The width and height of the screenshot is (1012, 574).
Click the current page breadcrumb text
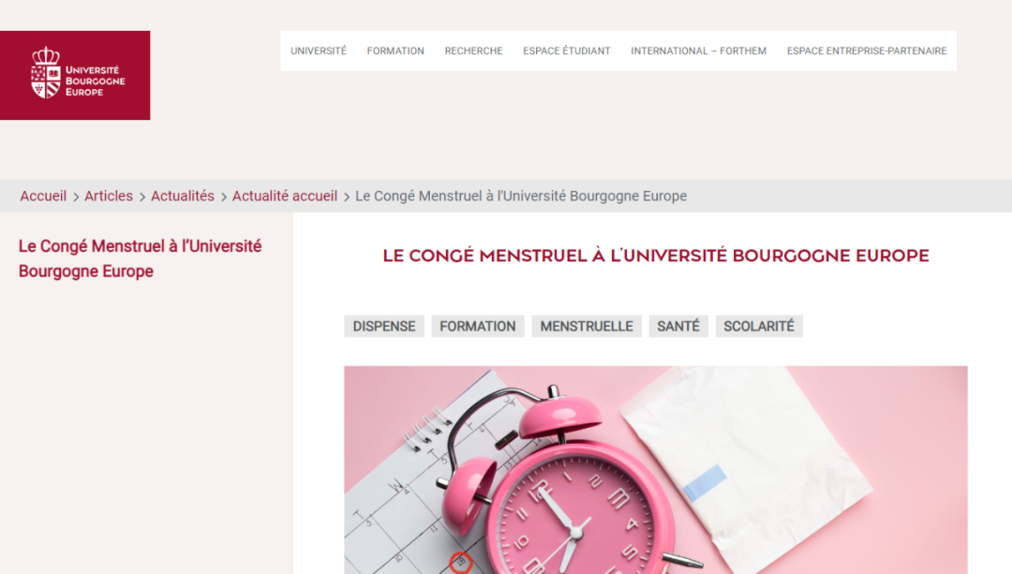[521, 196]
